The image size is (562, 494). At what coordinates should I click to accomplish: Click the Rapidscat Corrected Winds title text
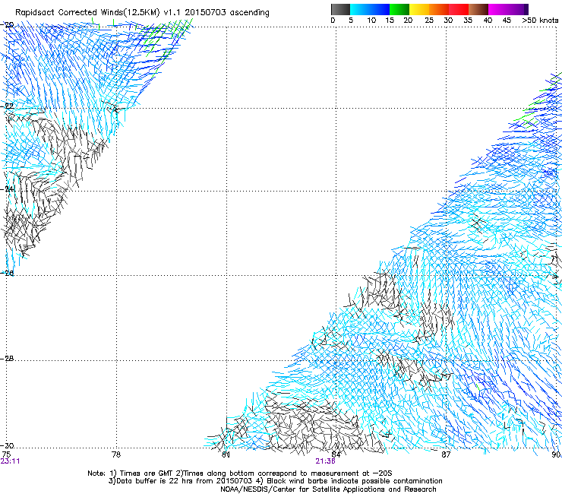pyautogui.click(x=142, y=12)
